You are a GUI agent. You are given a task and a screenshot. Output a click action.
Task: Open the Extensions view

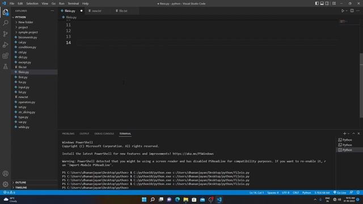coord(5,56)
